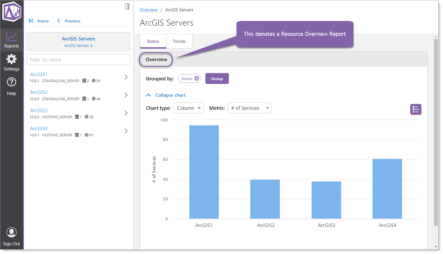
Task: Open the Metric dropdown
Action: point(250,108)
